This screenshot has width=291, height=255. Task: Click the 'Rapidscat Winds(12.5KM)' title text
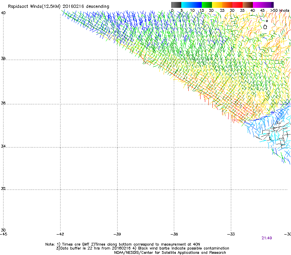click(34, 7)
